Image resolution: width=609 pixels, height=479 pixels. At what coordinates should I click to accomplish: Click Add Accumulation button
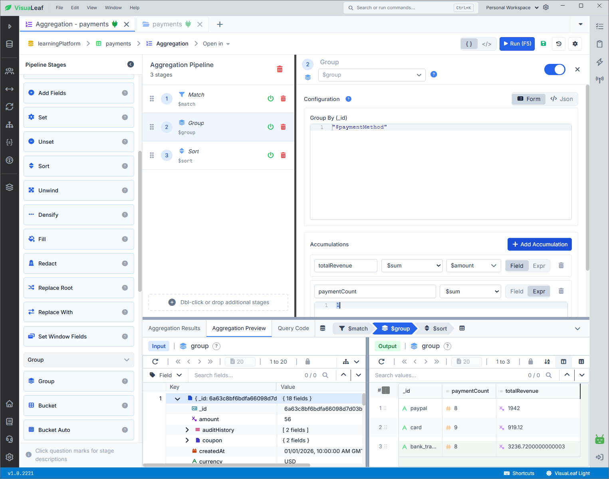point(540,244)
